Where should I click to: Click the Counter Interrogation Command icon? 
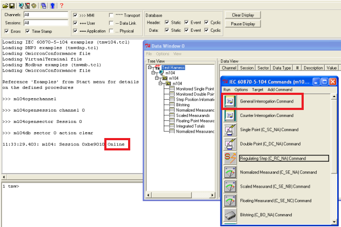pyautogui.click(x=229, y=115)
